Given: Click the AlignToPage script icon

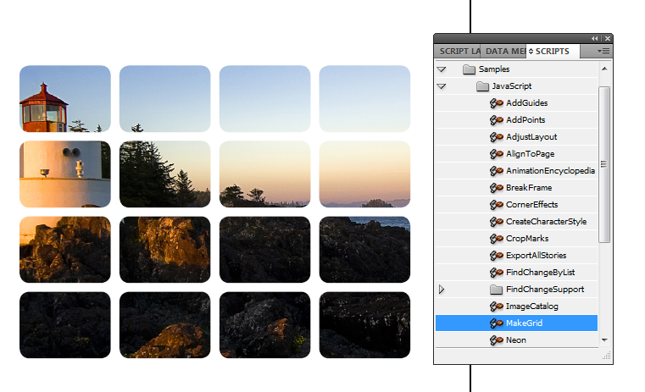Looking at the screenshot, I should (x=497, y=154).
